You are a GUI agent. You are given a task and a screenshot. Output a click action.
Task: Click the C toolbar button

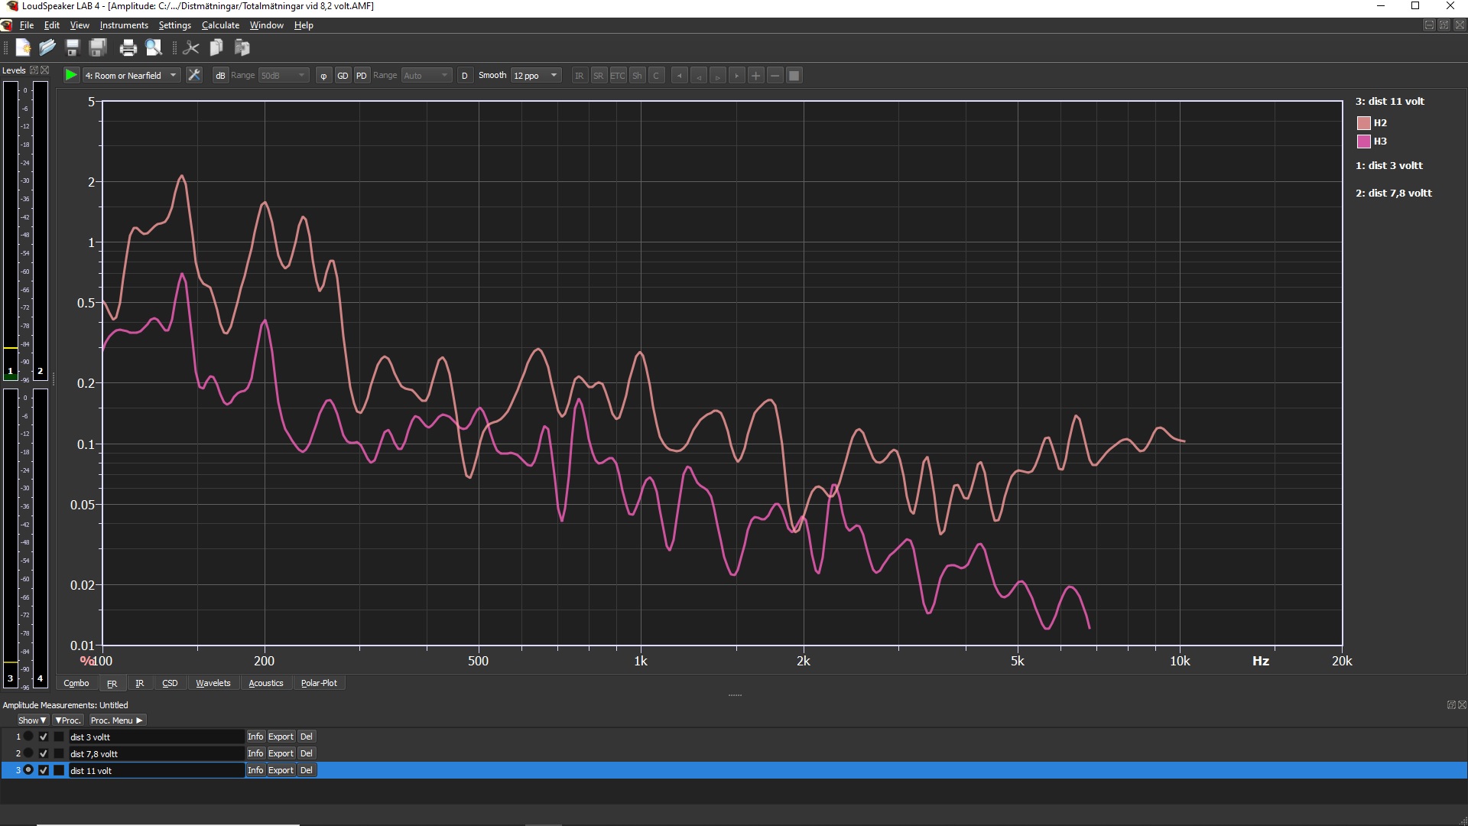click(656, 75)
